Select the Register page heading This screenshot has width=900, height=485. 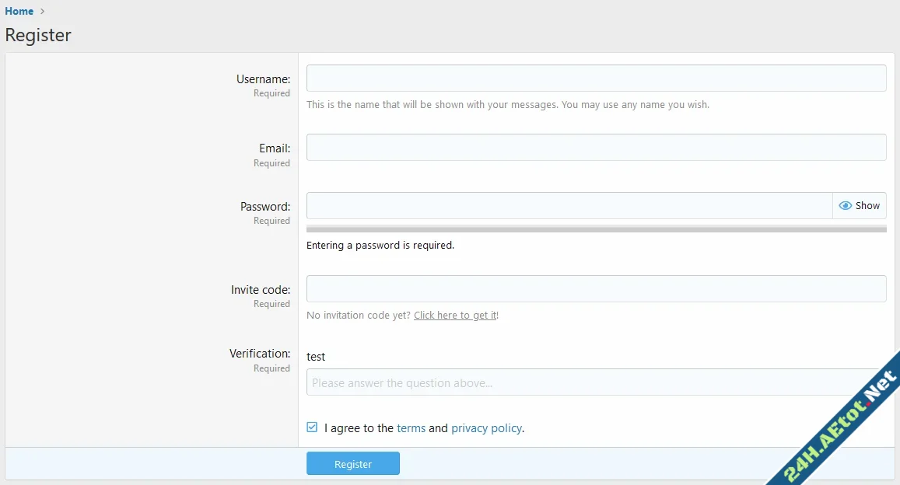[x=38, y=35]
